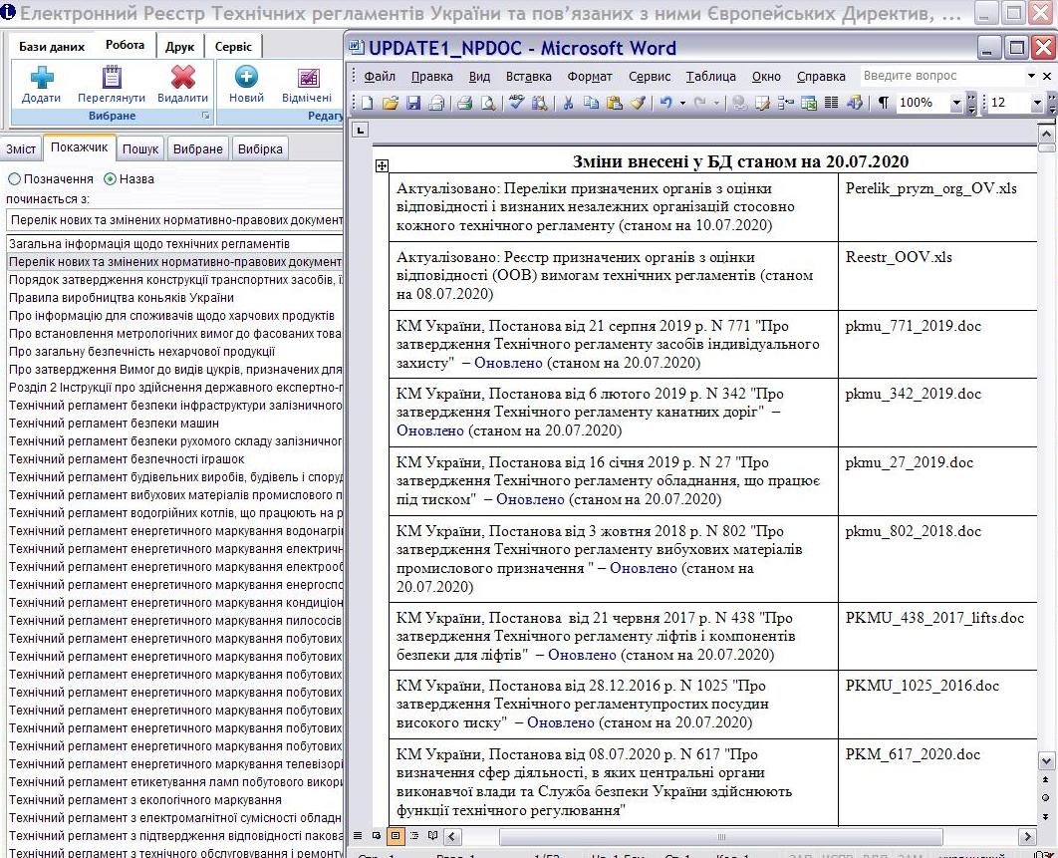The width and height of the screenshot is (1058, 858).
Task: Switch to the Бази даних ribbon tab
Action: click(x=52, y=47)
